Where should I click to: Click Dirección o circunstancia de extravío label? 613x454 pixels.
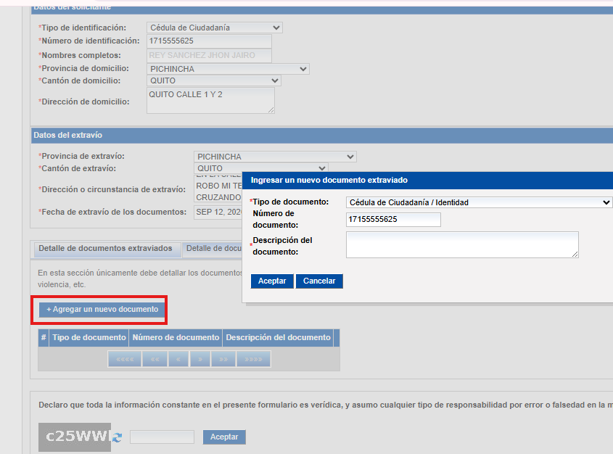coord(112,189)
